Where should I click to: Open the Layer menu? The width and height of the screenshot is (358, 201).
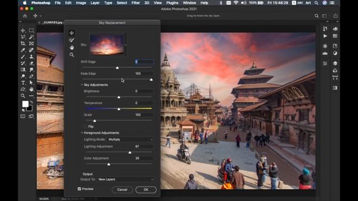(95, 3)
